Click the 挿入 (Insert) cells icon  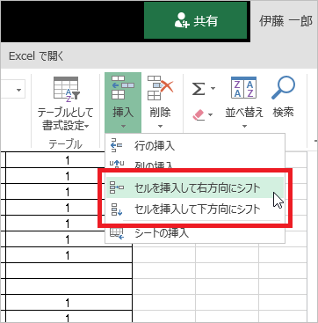(123, 87)
